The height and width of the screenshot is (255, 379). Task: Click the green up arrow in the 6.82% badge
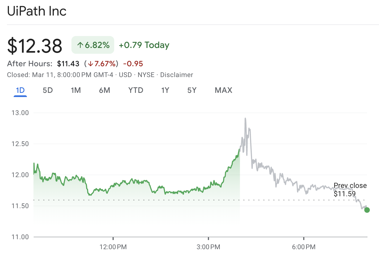pyautogui.click(x=80, y=45)
